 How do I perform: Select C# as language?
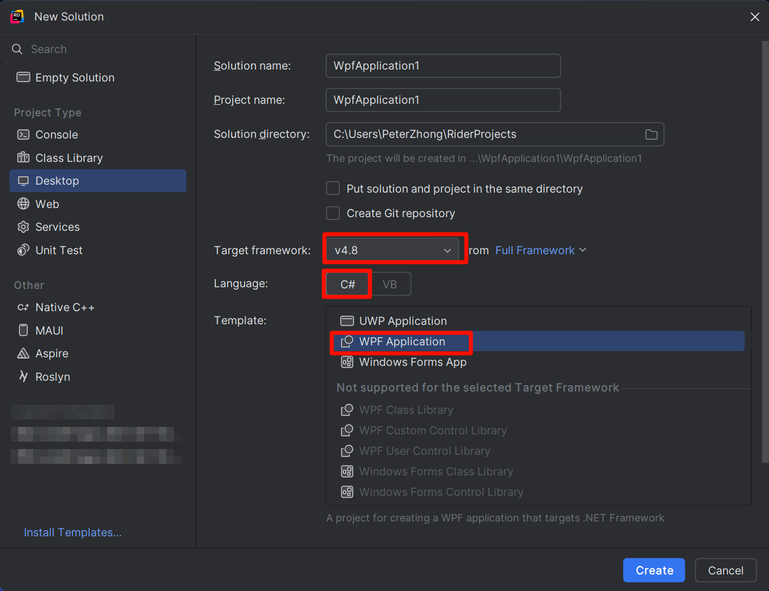(348, 284)
